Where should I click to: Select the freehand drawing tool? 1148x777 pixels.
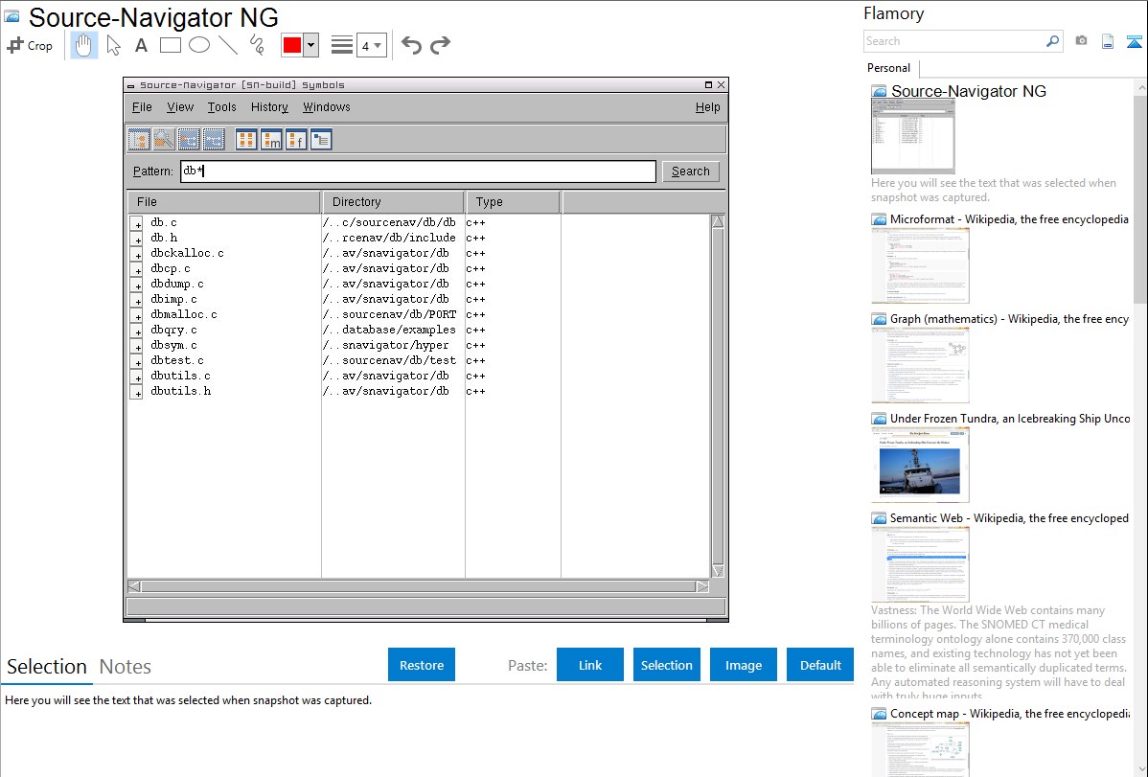256,45
